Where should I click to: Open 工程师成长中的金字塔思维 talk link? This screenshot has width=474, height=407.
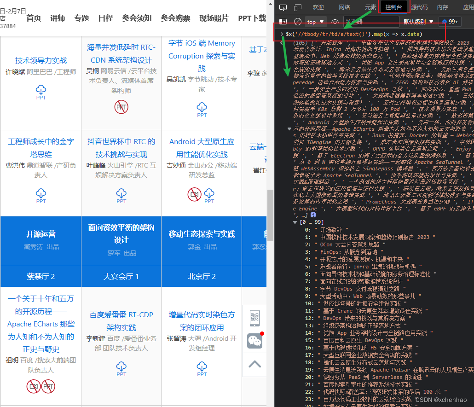[x=41, y=148]
